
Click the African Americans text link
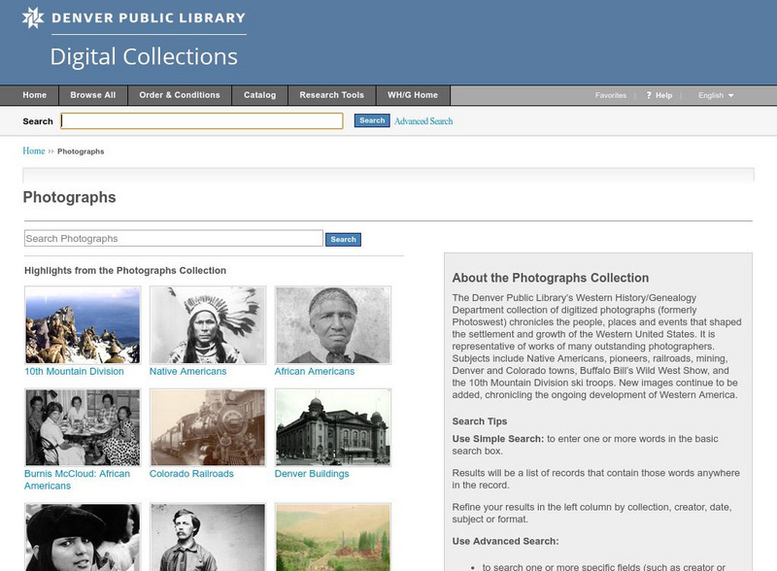point(315,371)
